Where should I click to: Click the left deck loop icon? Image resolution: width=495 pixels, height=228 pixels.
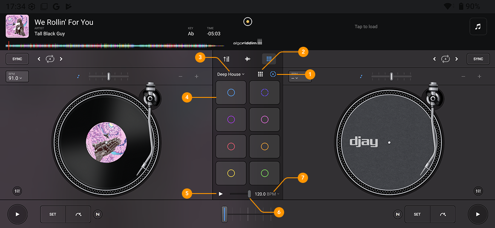tap(50, 59)
